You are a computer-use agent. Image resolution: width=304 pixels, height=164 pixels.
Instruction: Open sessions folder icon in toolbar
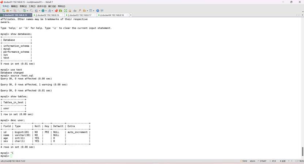pos(8,11)
